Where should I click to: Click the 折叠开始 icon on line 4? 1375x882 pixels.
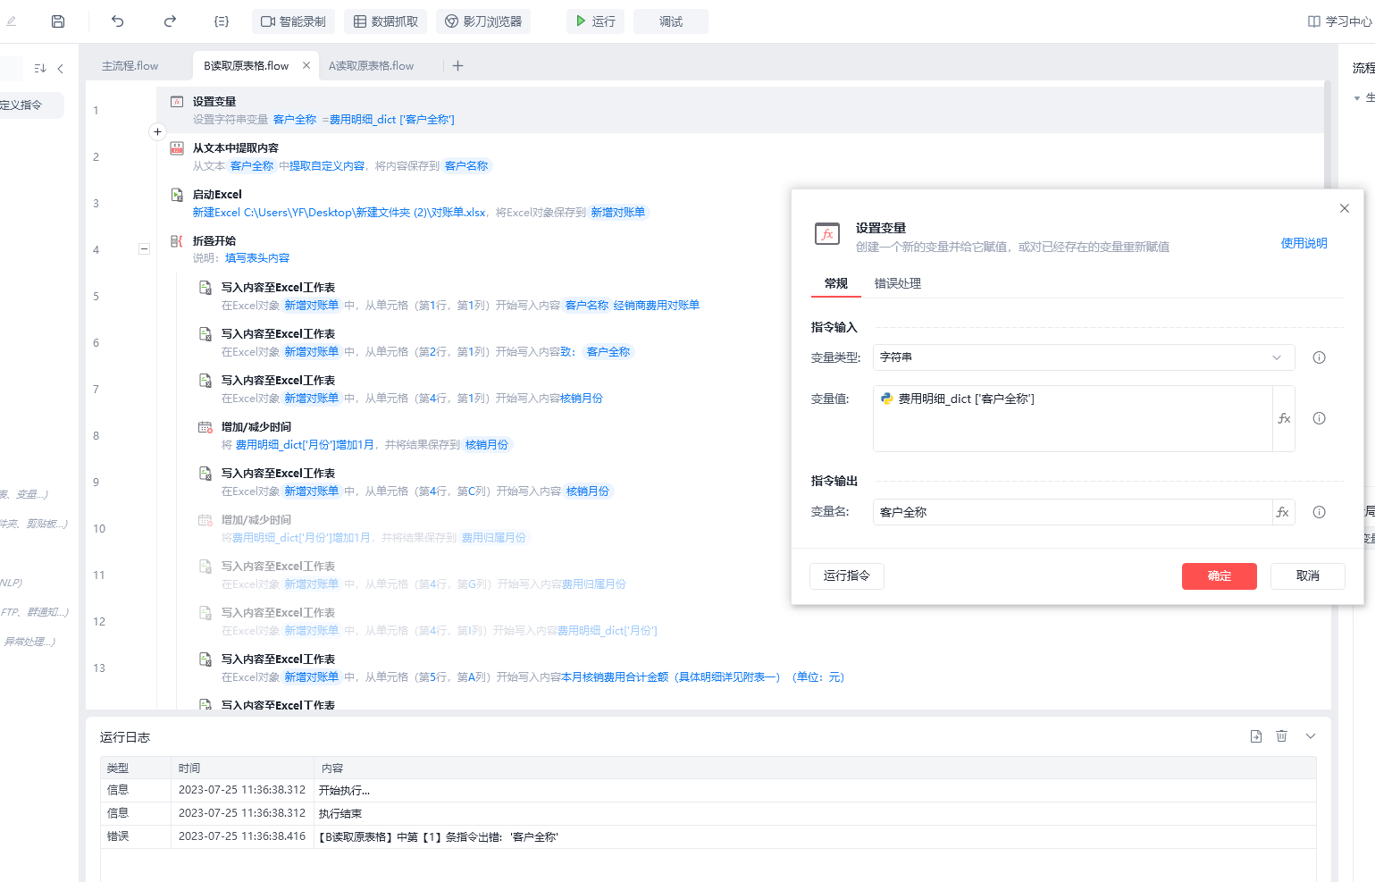[x=177, y=241]
